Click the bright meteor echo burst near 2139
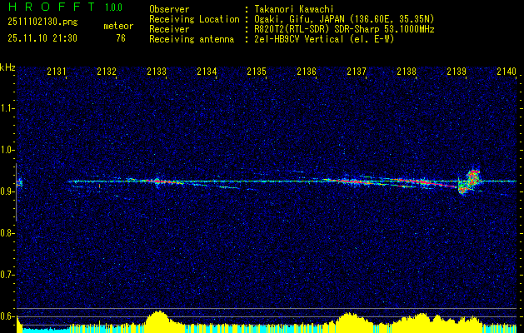This screenshot has height=333, width=524. point(470,182)
